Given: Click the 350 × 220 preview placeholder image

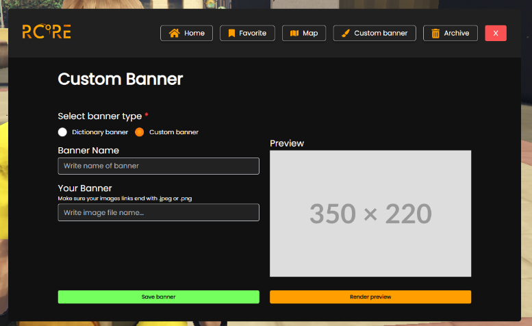Looking at the screenshot, I should coord(370,214).
